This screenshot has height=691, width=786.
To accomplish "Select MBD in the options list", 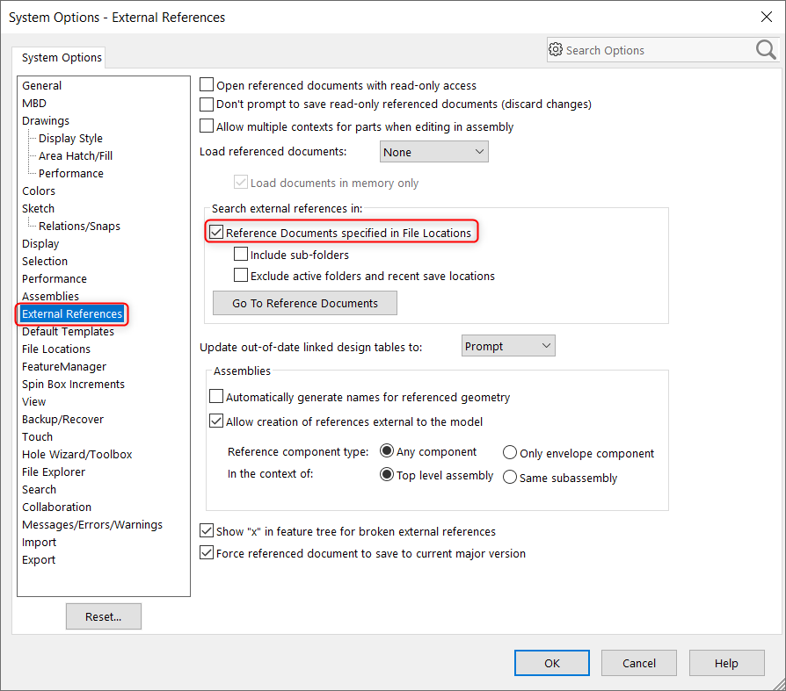I will pyautogui.click(x=34, y=103).
